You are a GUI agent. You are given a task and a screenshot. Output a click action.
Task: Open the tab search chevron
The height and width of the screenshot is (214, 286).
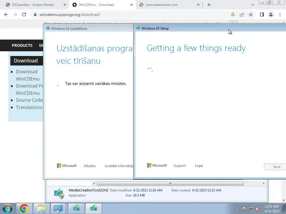point(252,5)
